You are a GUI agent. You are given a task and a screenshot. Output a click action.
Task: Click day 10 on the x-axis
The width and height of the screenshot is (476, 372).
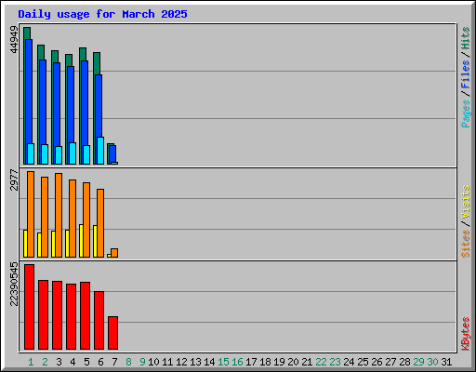click(153, 362)
